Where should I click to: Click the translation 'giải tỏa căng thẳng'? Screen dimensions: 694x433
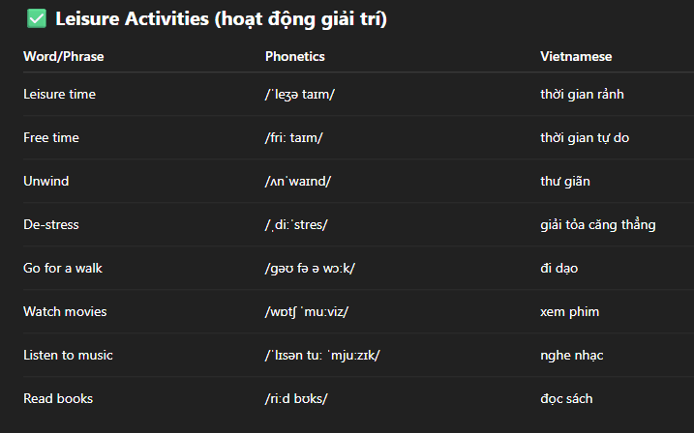click(598, 224)
